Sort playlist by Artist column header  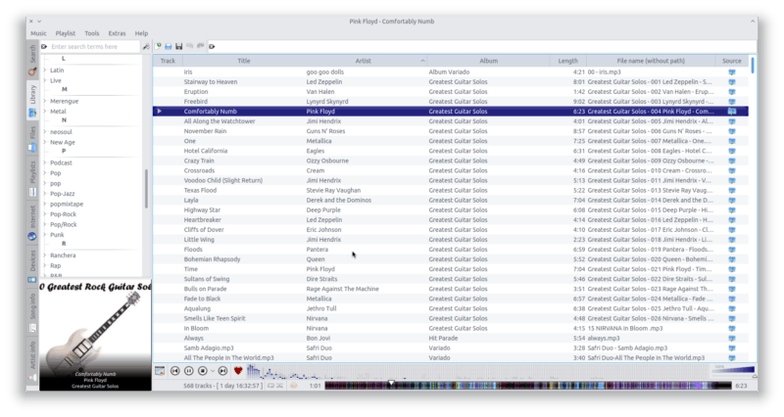[363, 61]
